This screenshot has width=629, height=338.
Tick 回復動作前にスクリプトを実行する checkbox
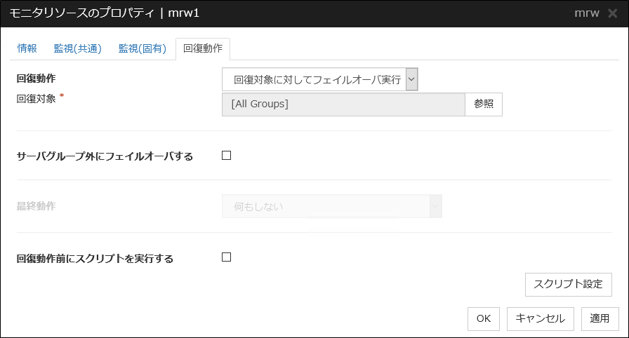pyautogui.click(x=226, y=257)
